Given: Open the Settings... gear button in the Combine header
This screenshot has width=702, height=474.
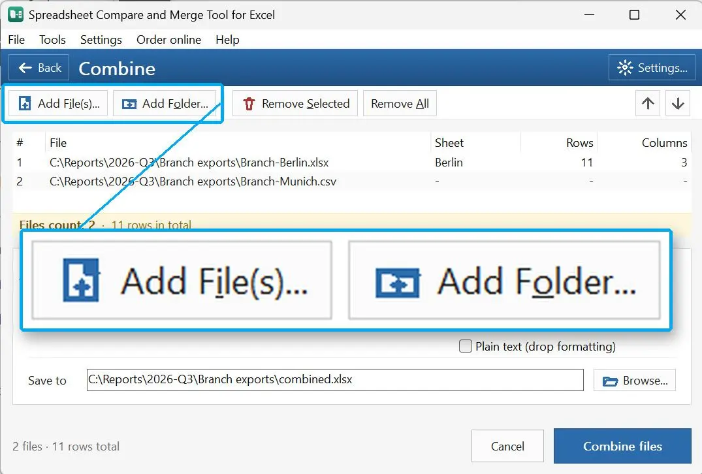Looking at the screenshot, I should [x=652, y=68].
